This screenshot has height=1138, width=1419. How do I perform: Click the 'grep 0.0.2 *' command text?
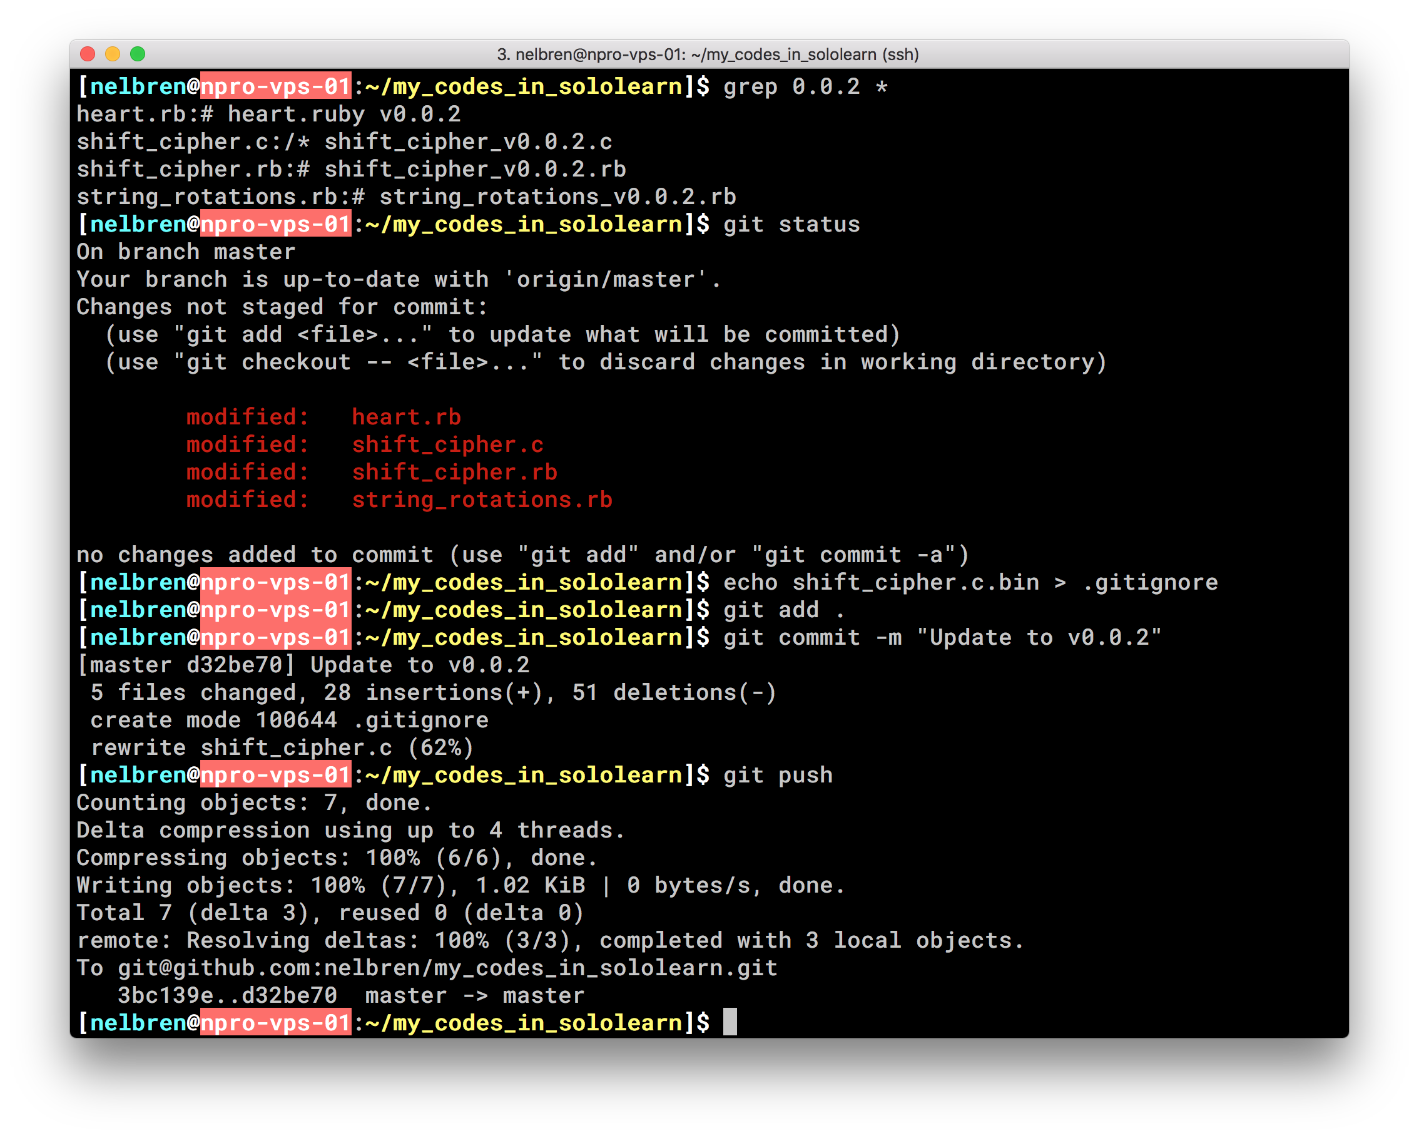(x=806, y=87)
